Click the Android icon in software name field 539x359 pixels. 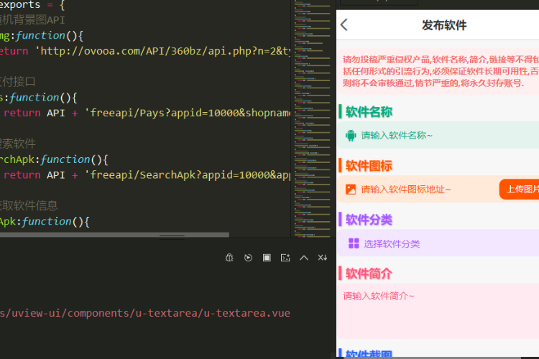coord(351,135)
